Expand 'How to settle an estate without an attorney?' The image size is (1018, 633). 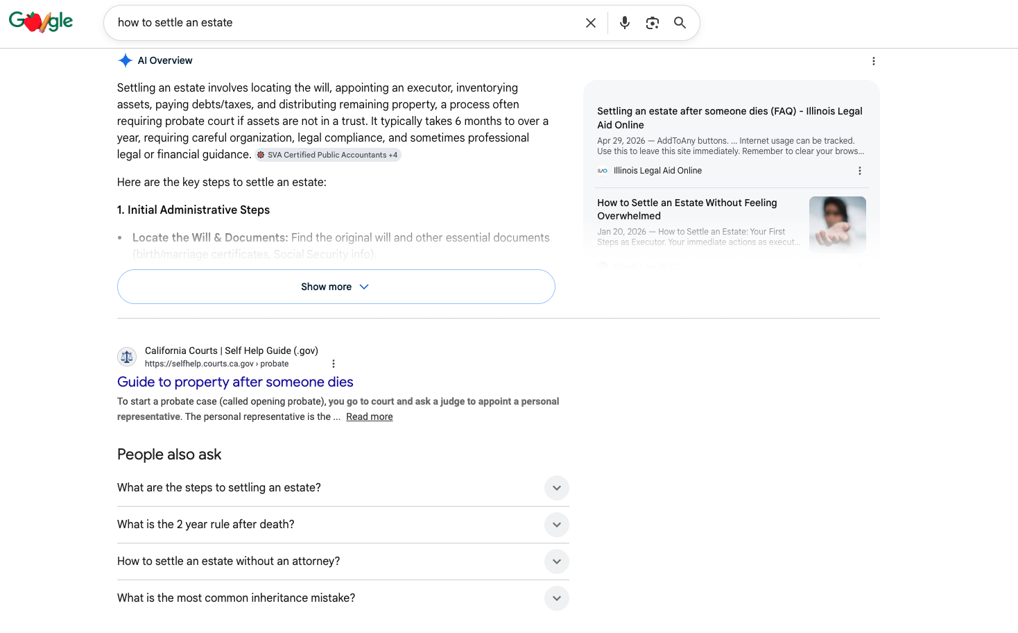click(x=343, y=562)
